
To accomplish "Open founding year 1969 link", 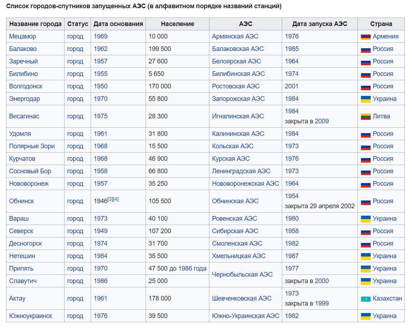I will pos(101,36).
